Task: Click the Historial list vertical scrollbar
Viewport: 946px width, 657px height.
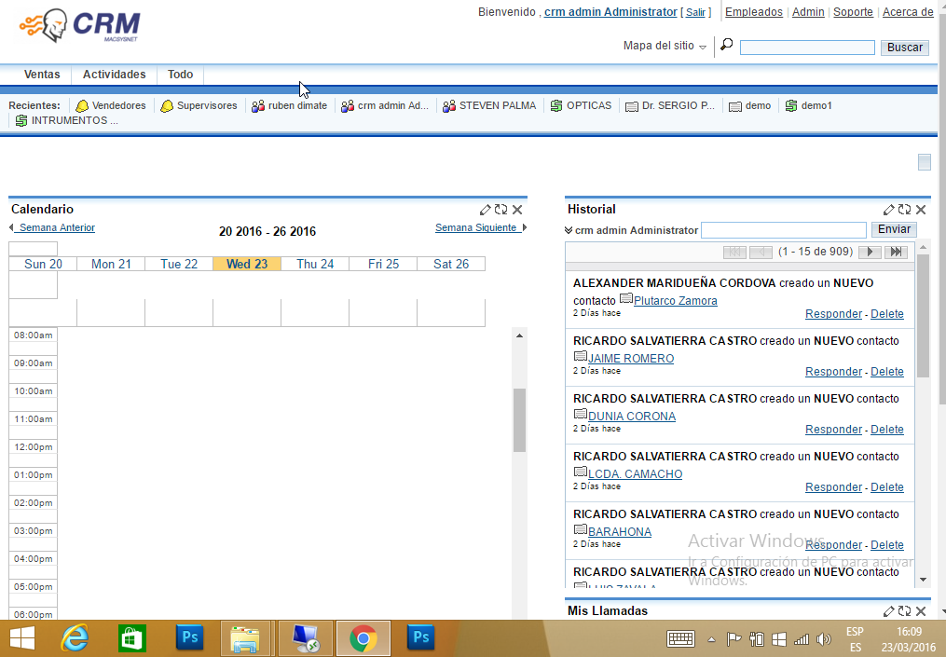Action: click(923, 317)
